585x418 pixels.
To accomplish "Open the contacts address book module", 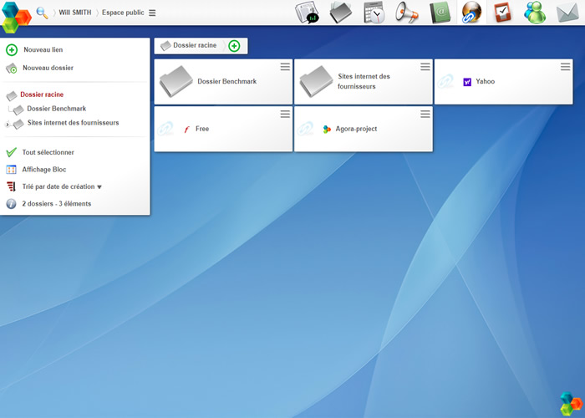I will (440, 13).
